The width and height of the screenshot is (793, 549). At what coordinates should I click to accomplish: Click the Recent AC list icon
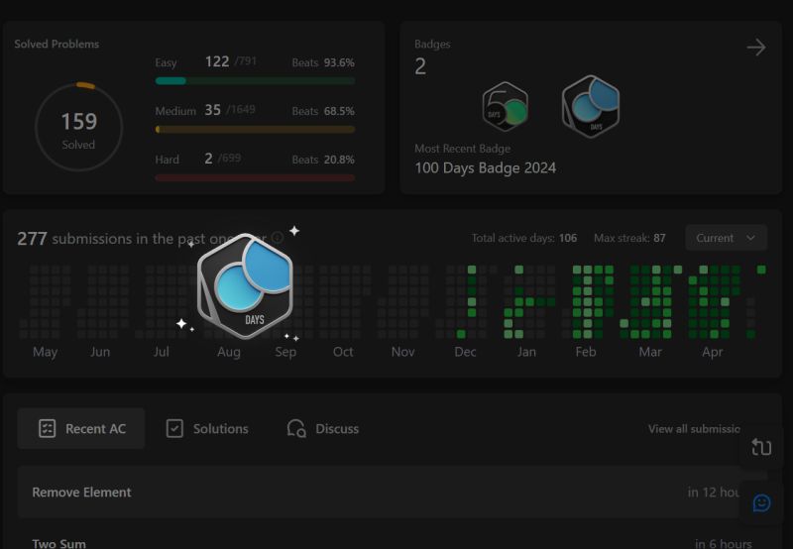(x=47, y=429)
